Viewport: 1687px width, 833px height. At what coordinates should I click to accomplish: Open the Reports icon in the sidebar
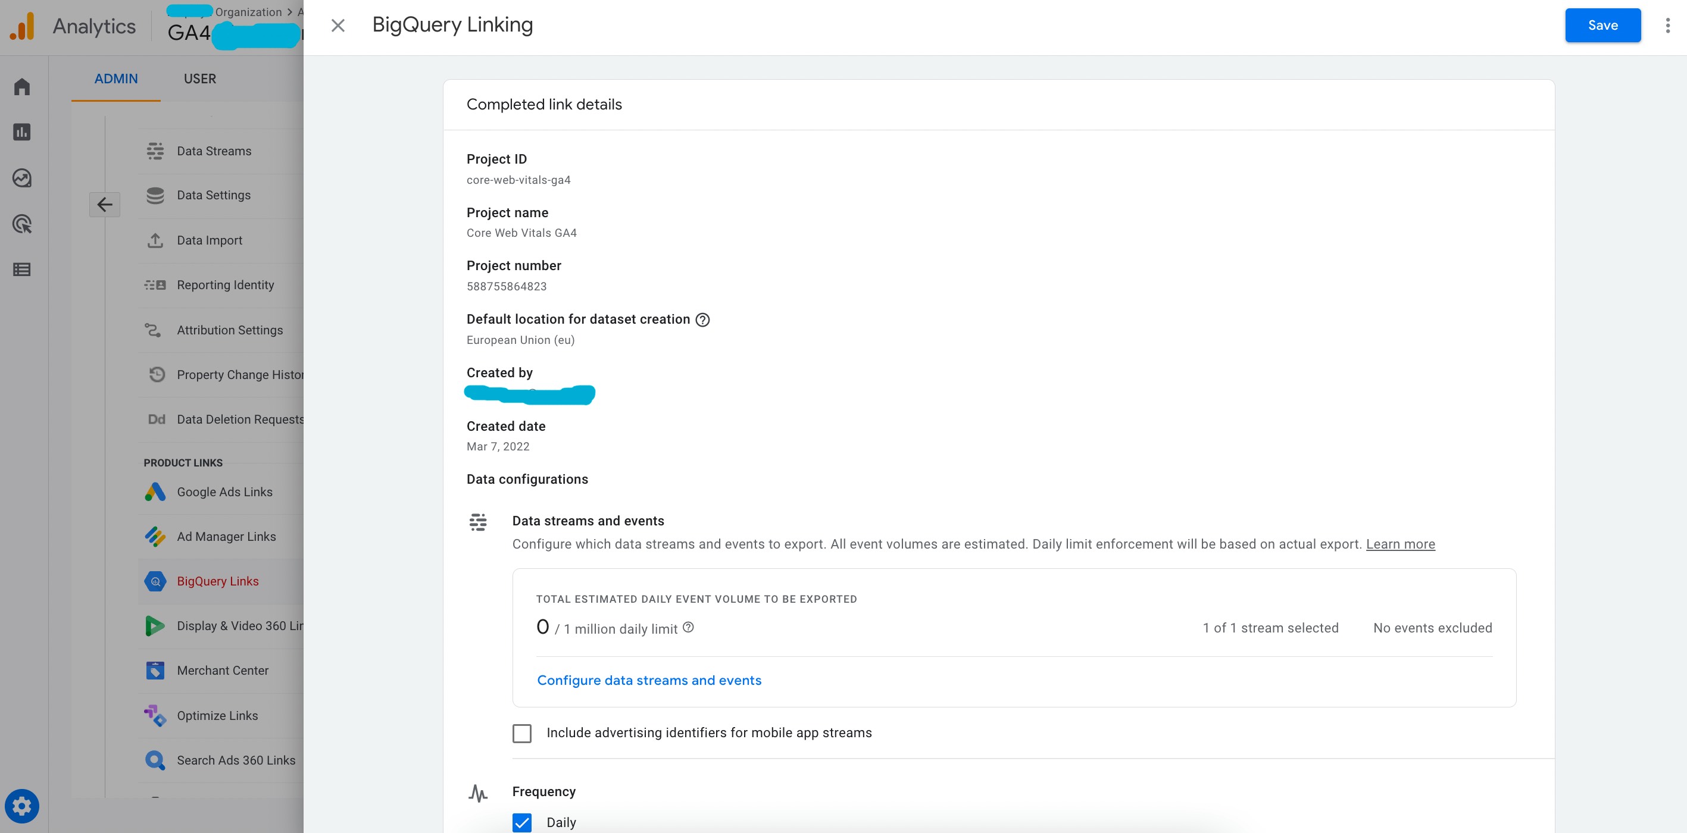click(x=21, y=131)
